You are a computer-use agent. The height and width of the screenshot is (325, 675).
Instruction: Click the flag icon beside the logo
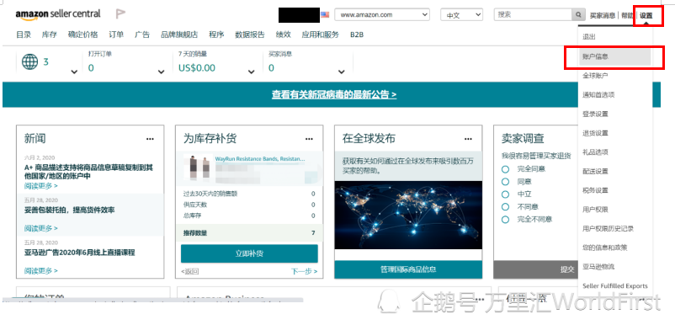point(120,14)
